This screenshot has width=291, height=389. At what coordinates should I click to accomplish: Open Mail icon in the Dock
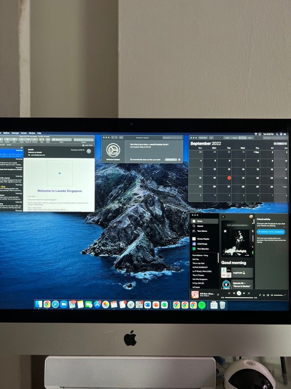tap(72, 304)
